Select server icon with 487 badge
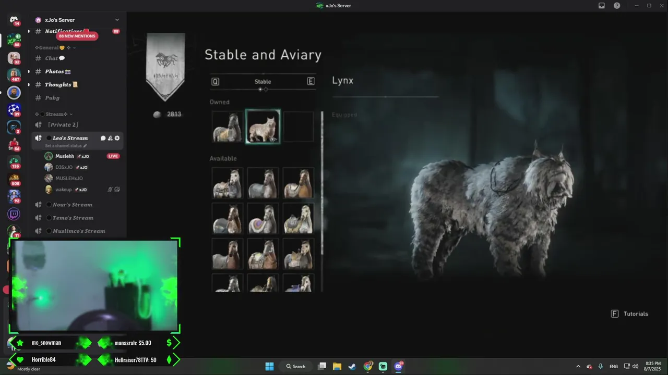Viewport: 668px width, 375px height. pyautogui.click(x=14, y=75)
